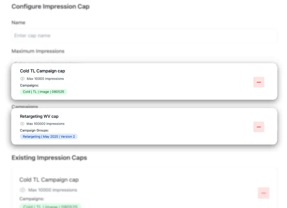Click eye icon beside Max 100000 impressions

[22, 124]
